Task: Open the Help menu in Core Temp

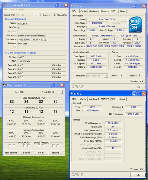Action: coord(21,9)
